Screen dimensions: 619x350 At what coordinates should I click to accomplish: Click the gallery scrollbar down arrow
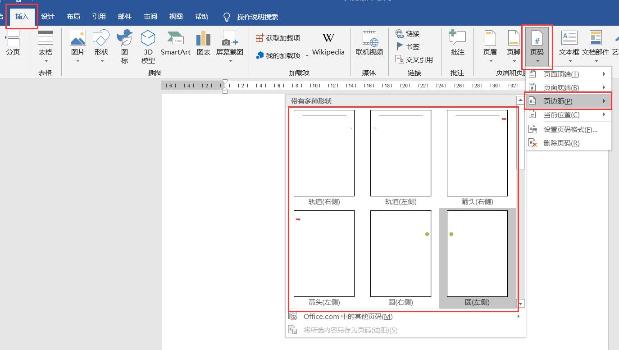tap(520, 303)
